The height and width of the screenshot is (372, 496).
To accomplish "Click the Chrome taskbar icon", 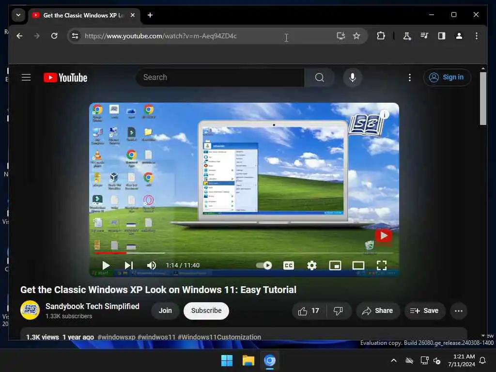I will 269,360.
